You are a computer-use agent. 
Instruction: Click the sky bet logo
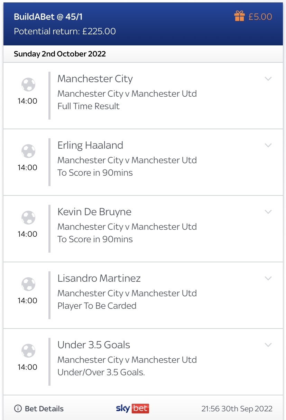132,409
